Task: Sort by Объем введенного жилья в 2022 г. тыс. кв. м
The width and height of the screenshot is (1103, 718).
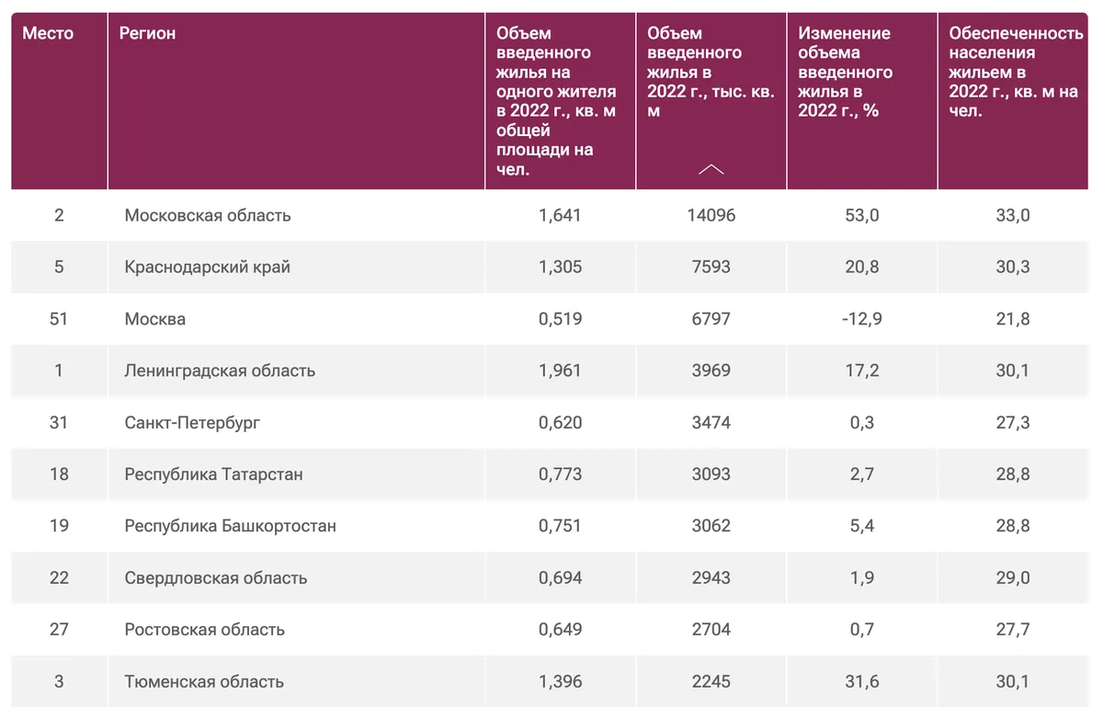Action: [711, 72]
